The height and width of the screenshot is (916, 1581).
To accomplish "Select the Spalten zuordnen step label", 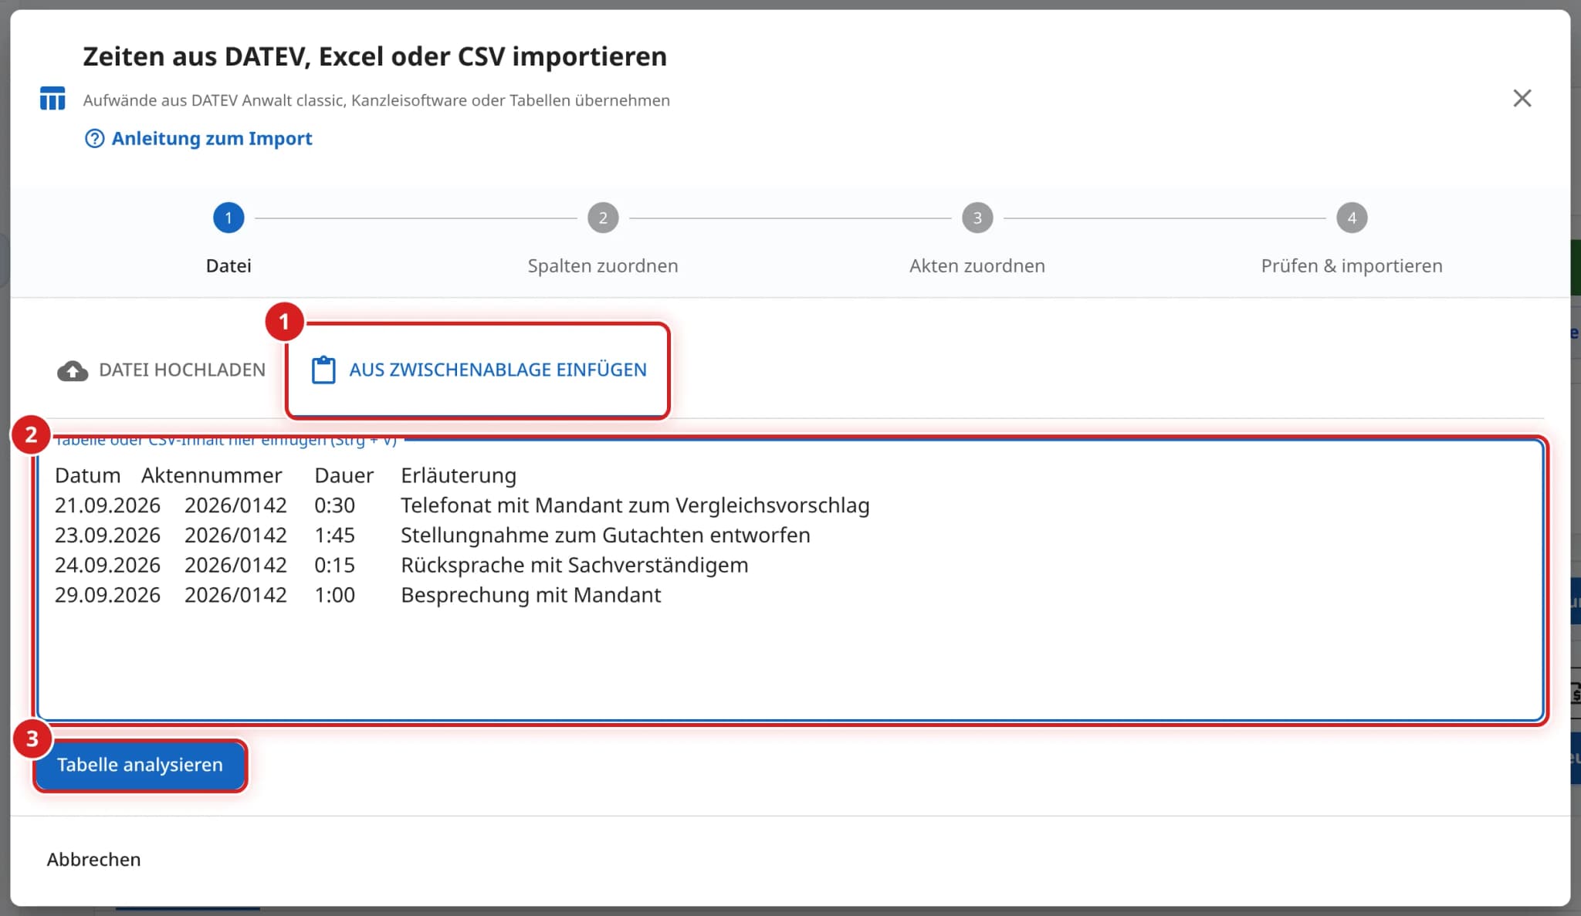I will (603, 265).
